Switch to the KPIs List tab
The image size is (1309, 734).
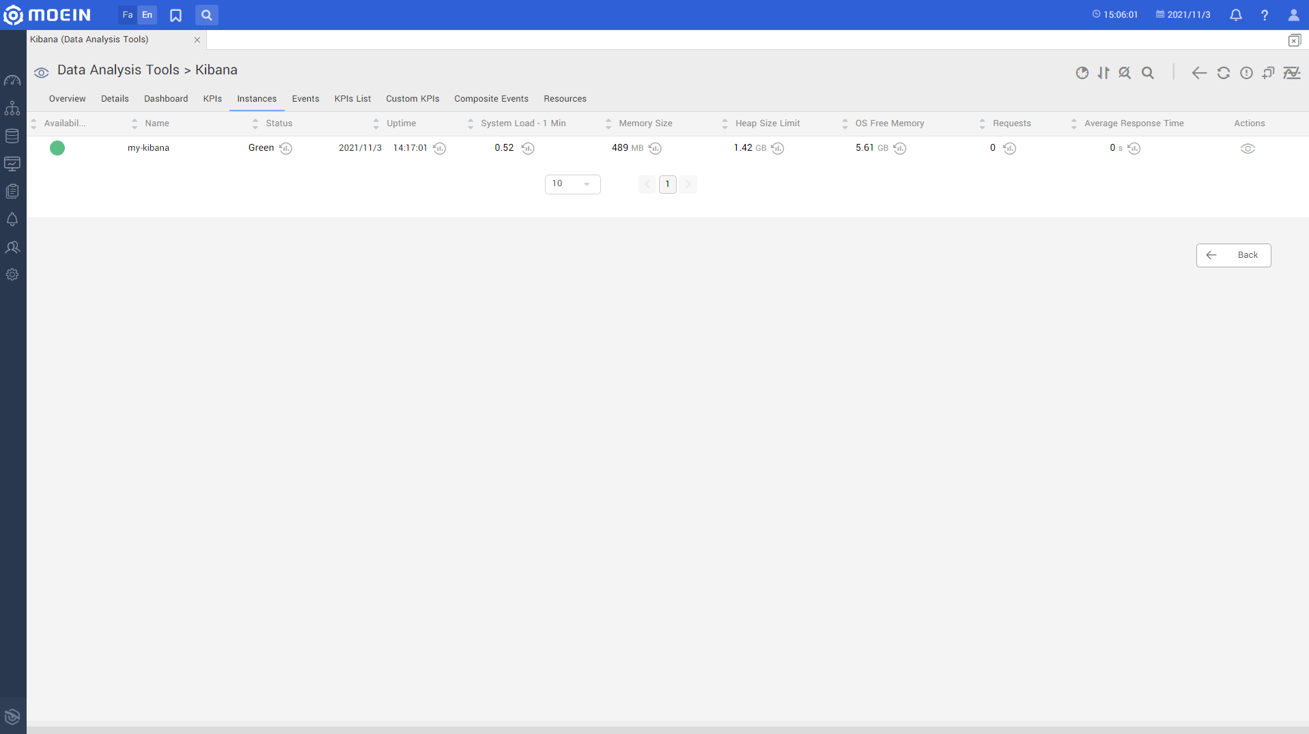[352, 99]
